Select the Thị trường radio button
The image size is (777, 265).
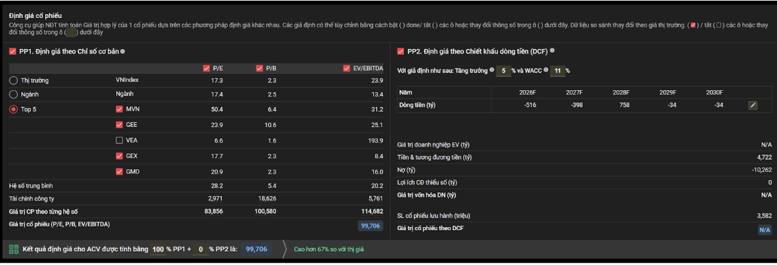coord(14,80)
